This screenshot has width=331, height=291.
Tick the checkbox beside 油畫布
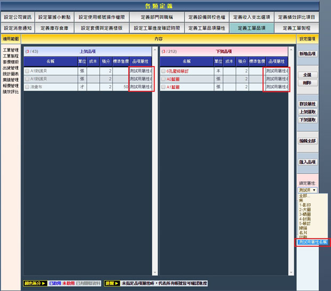[27, 86]
